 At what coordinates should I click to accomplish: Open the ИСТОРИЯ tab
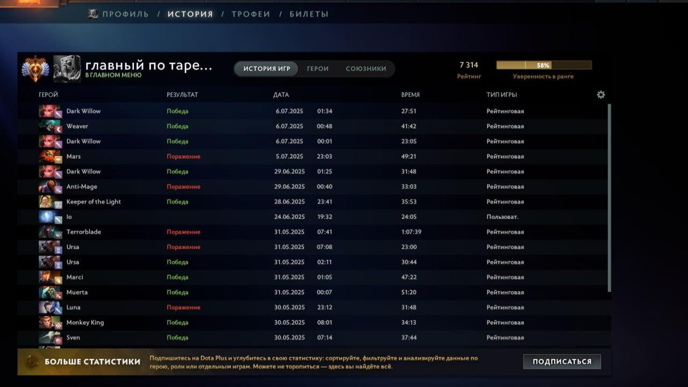(190, 14)
